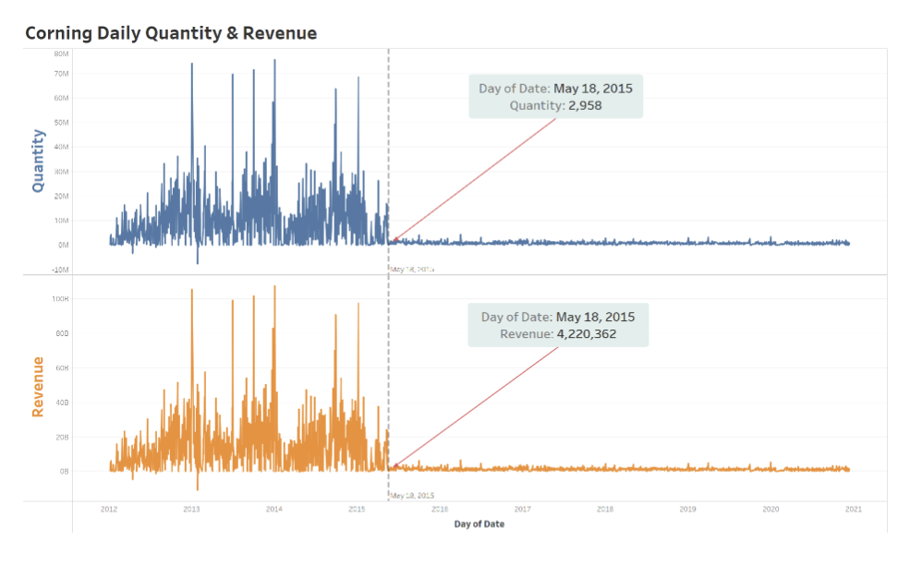Select the "30M" Quantity axis tick
The image size is (922, 565).
tap(61, 172)
